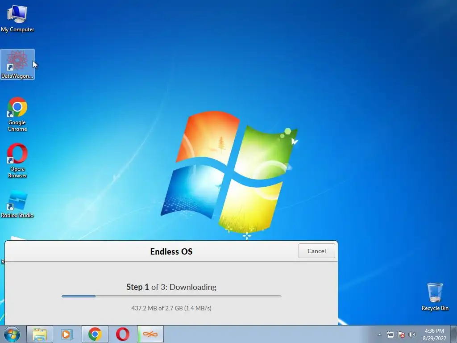
Task: Open the network status tray icon
Action: pyautogui.click(x=390, y=335)
